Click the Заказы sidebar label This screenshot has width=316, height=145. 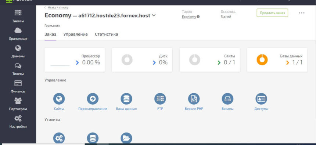pyautogui.click(x=18, y=21)
